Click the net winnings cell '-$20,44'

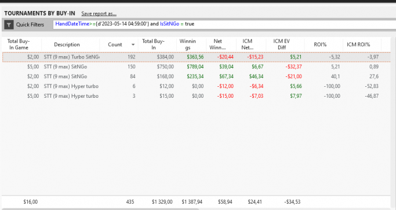point(226,57)
